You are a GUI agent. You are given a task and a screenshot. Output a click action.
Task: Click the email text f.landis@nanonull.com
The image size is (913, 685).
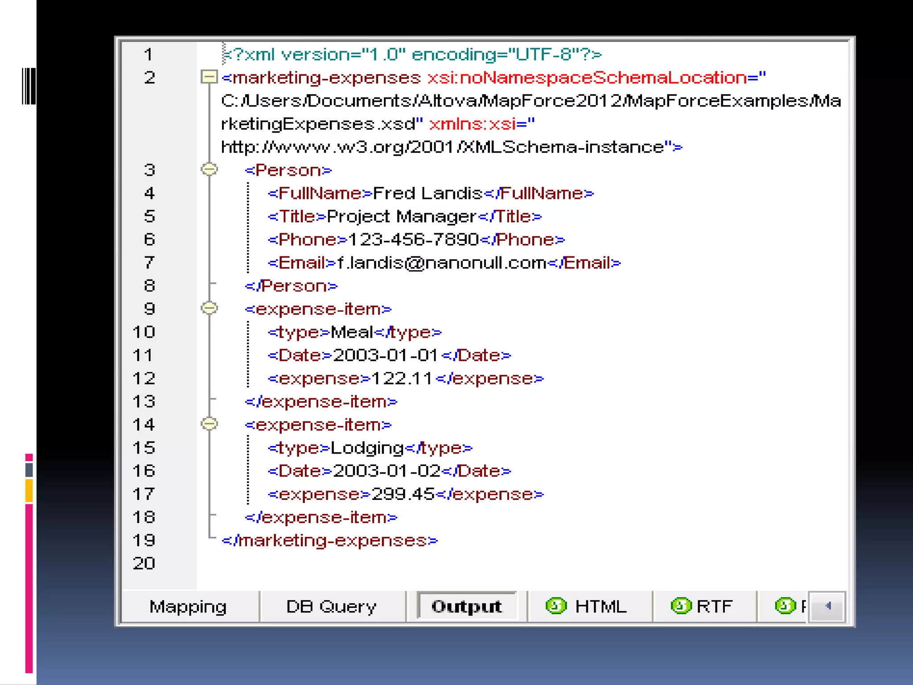[x=441, y=263]
